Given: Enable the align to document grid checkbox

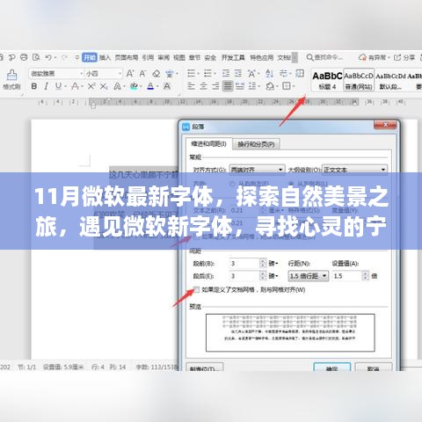Looking at the screenshot, I should [x=197, y=290].
